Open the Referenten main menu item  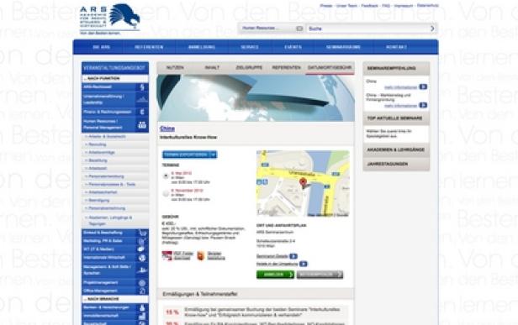point(149,47)
